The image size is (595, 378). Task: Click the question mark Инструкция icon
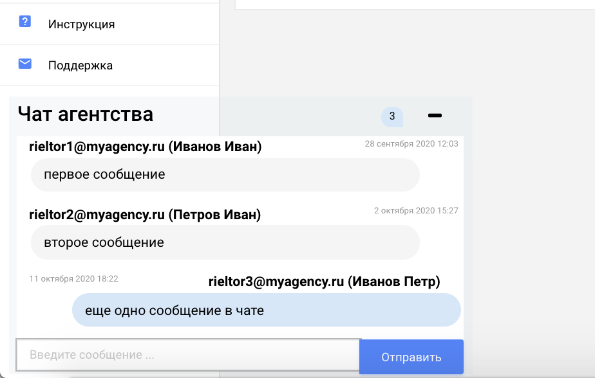coord(25,22)
